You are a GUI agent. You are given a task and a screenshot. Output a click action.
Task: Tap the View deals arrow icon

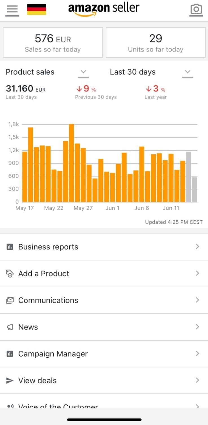click(10, 381)
